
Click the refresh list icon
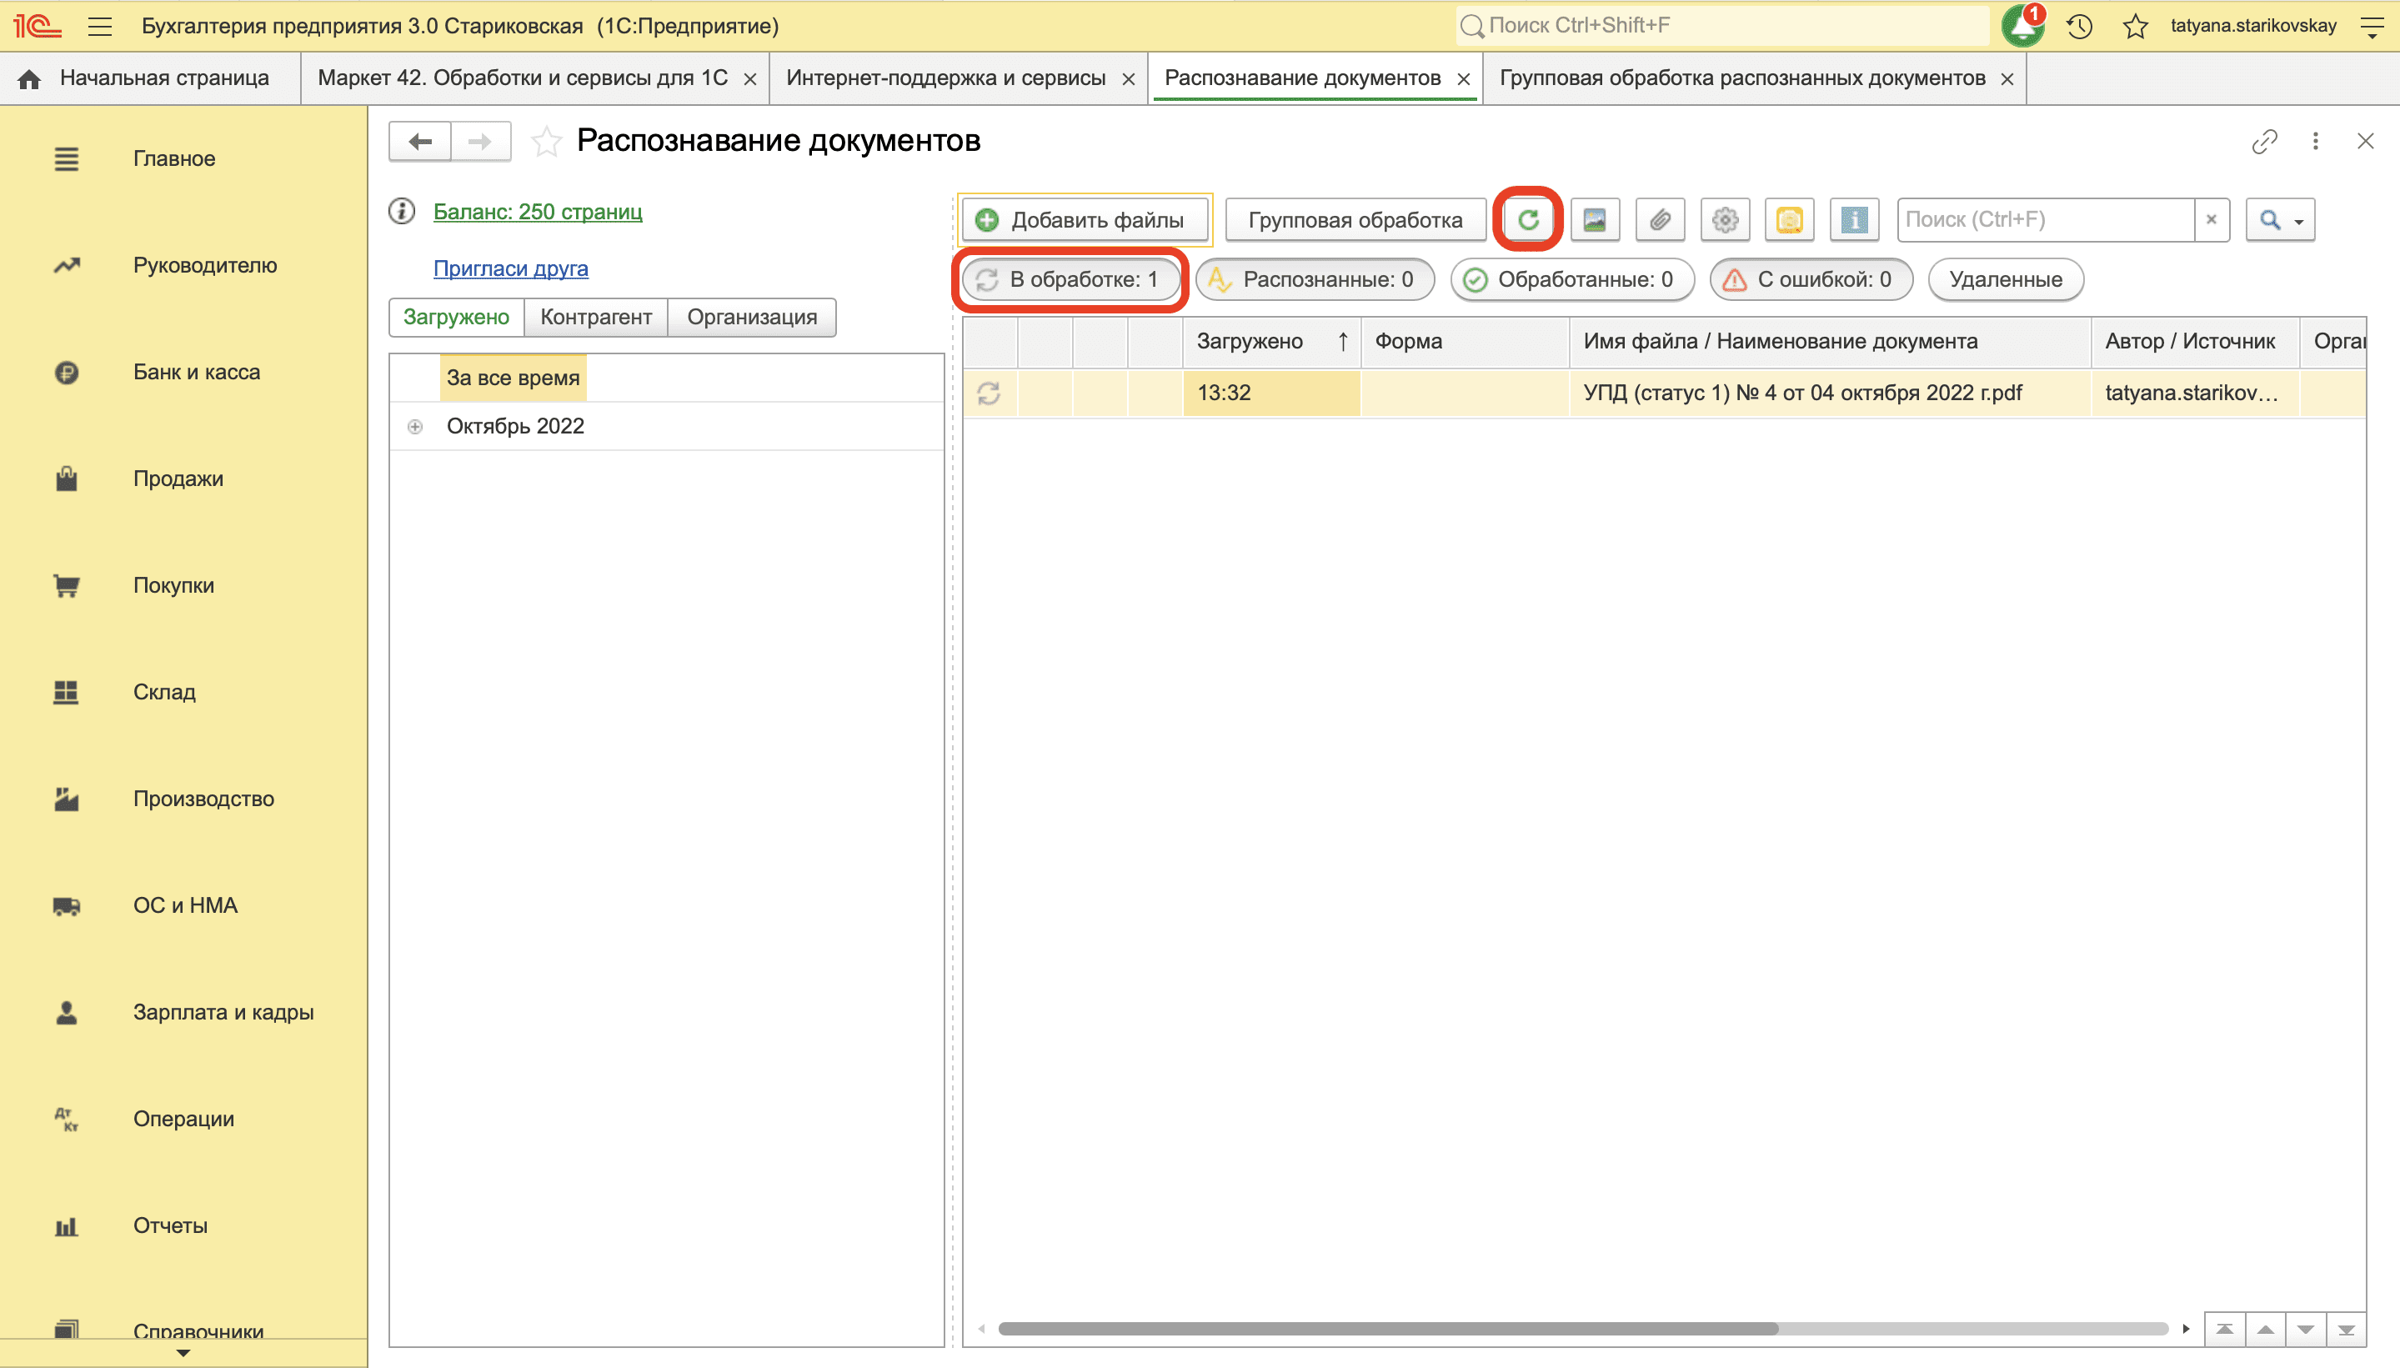(1528, 220)
